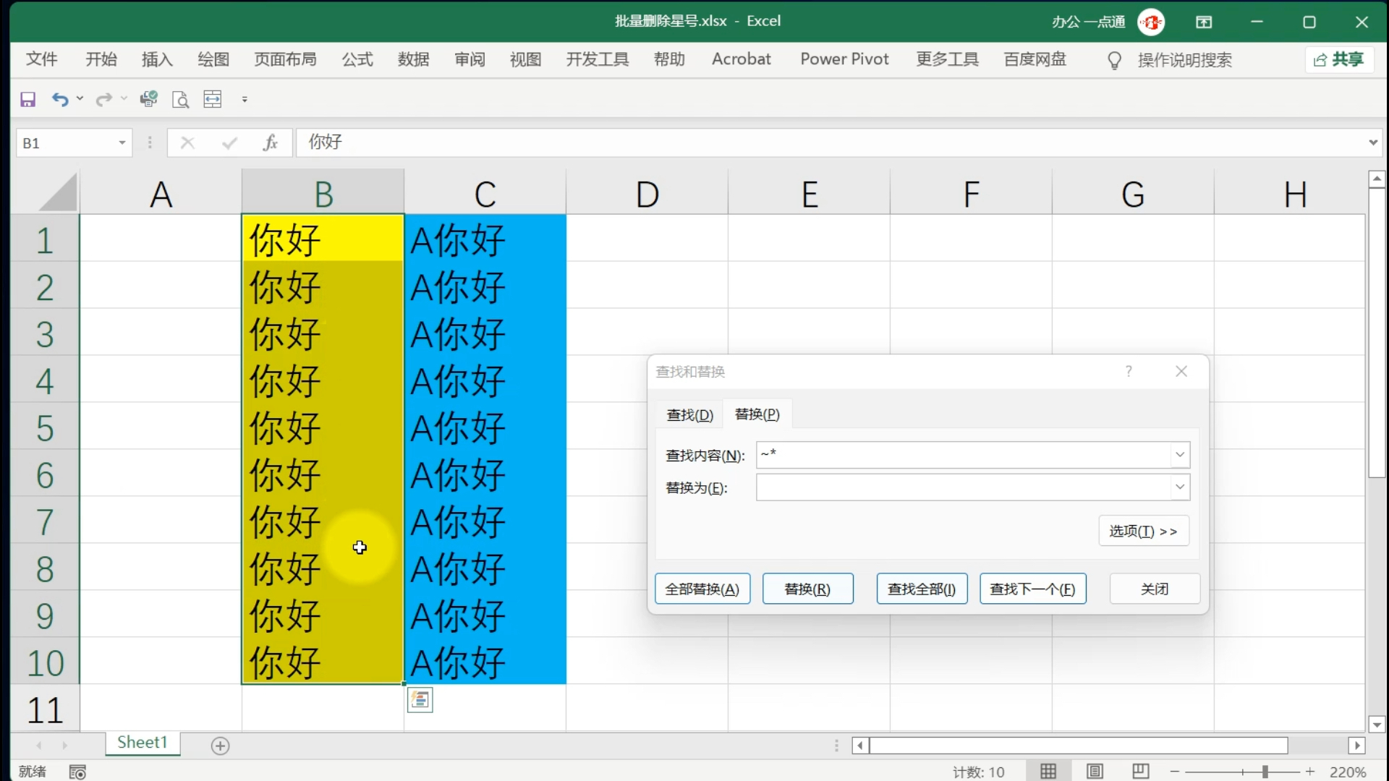Open the 数据 ribbon tab
1389x781 pixels.
click(413, 59)
